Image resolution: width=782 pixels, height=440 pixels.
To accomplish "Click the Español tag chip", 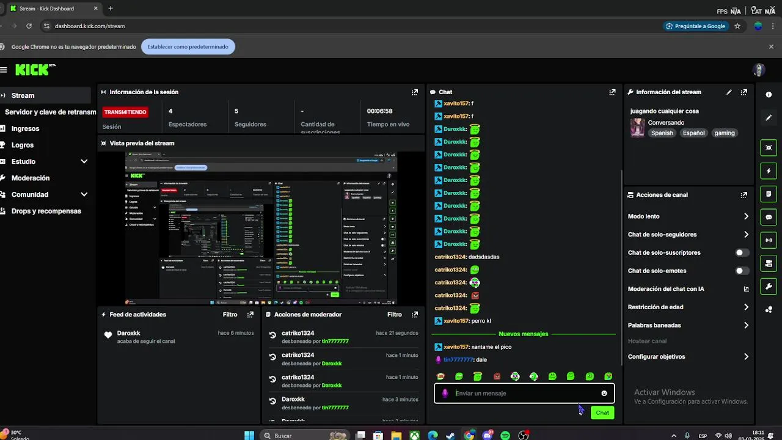I will coord(693,133).
